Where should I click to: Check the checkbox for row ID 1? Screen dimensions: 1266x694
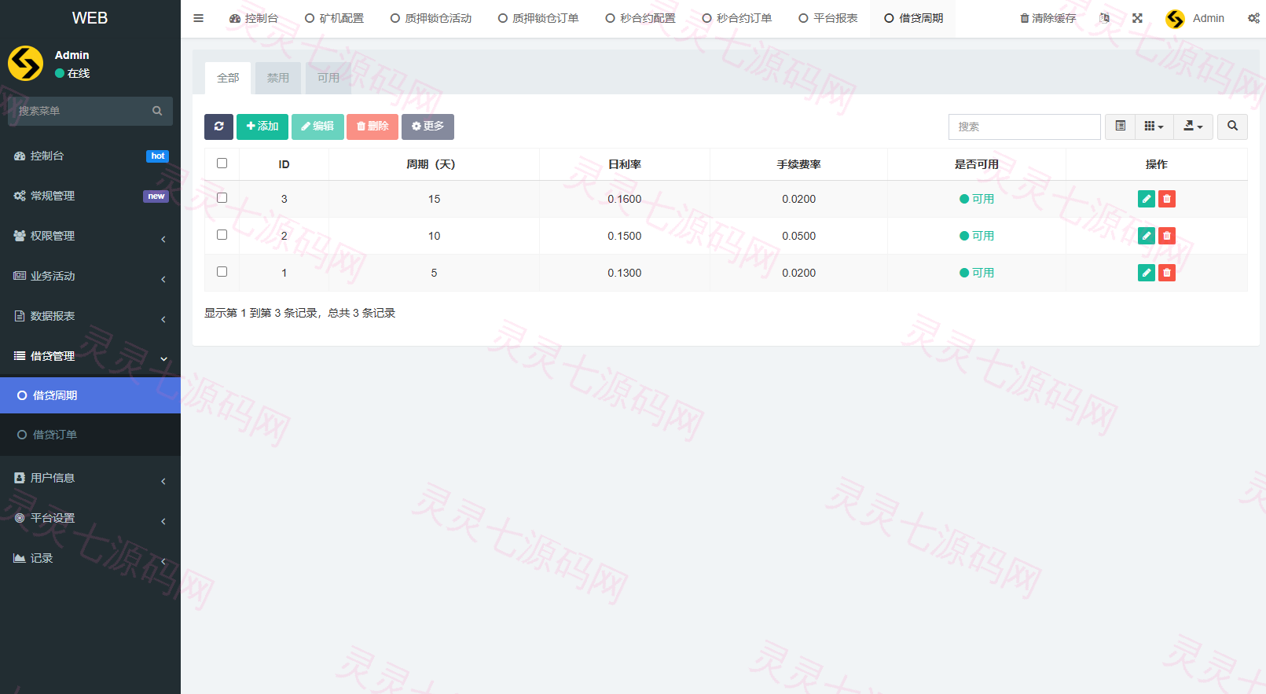point(222,272)
